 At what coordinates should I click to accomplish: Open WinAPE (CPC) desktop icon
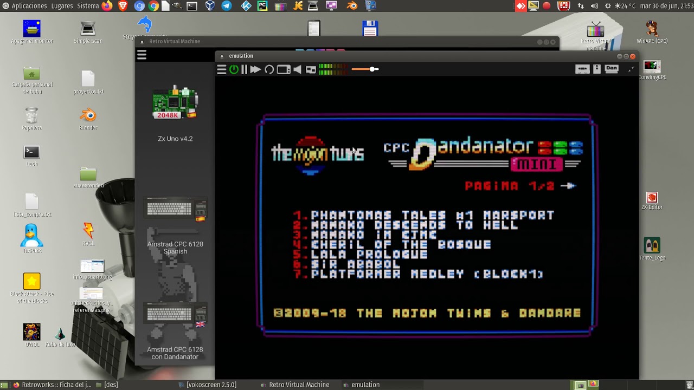coord(652,32)
